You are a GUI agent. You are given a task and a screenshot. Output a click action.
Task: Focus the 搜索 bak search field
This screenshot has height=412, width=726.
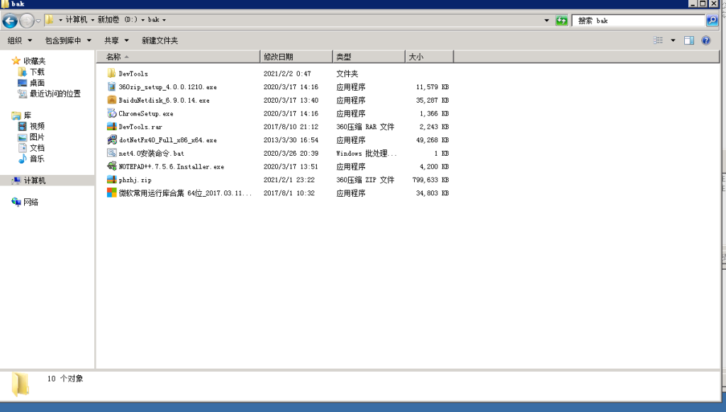pos(639,21)
